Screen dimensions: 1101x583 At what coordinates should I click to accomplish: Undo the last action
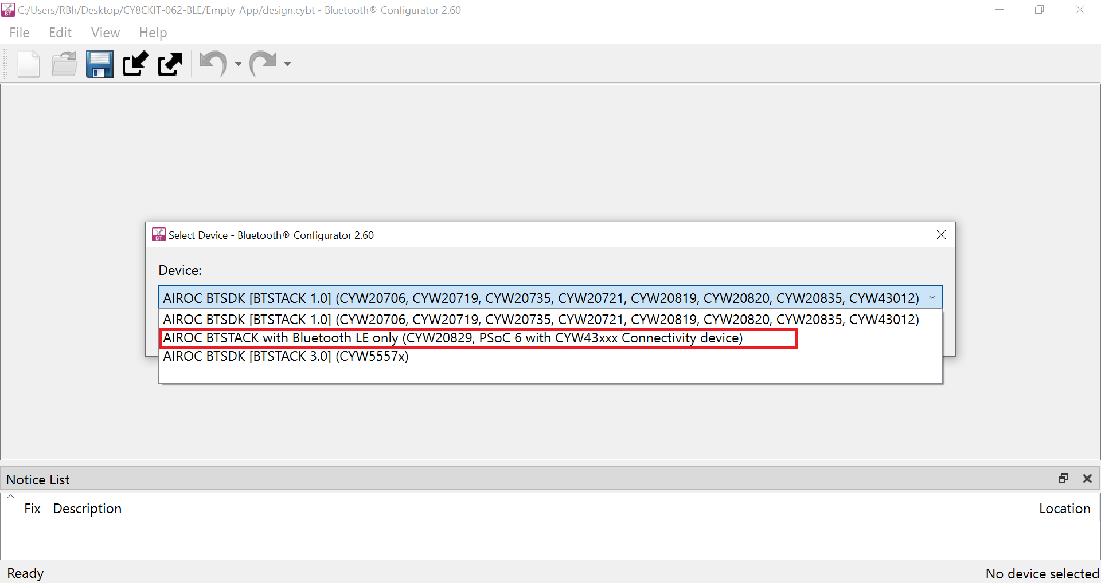pyautogui.click(x=213, y=64)
